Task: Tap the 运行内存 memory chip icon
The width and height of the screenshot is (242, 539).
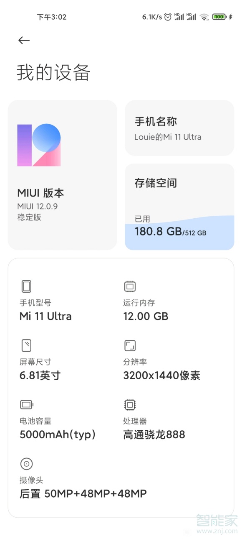Action: [130, 286]
